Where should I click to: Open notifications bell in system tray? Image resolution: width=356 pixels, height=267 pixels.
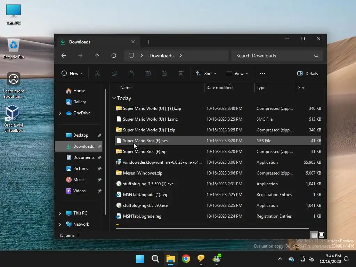pos(347,259)
